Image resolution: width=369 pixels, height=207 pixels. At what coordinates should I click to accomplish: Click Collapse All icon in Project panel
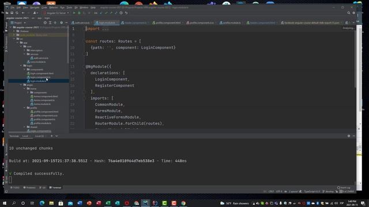tap(55, 23)
